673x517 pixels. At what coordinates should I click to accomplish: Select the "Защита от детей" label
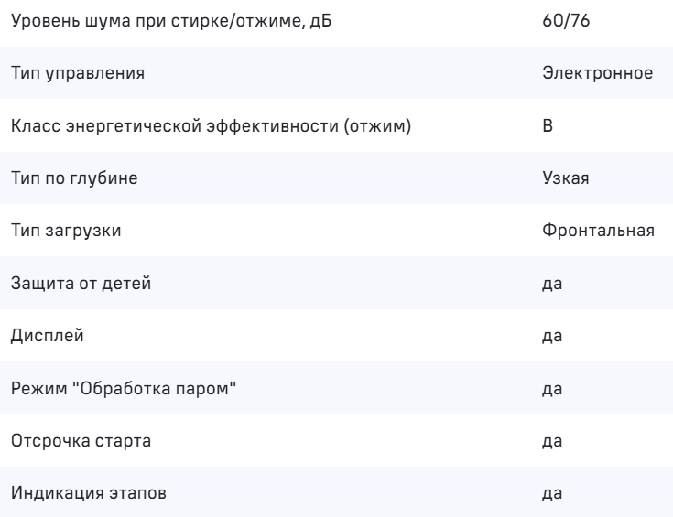click(x=81, y=285)
